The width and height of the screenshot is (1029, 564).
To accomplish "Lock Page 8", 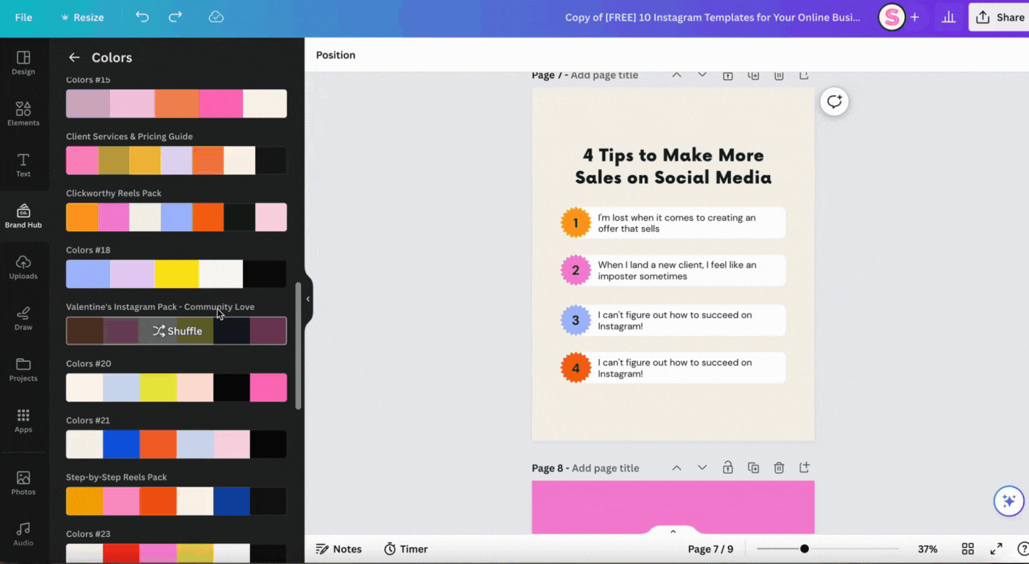I will coord(728,468).
